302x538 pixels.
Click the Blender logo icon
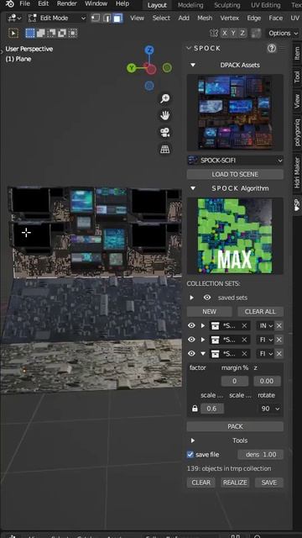9,3
